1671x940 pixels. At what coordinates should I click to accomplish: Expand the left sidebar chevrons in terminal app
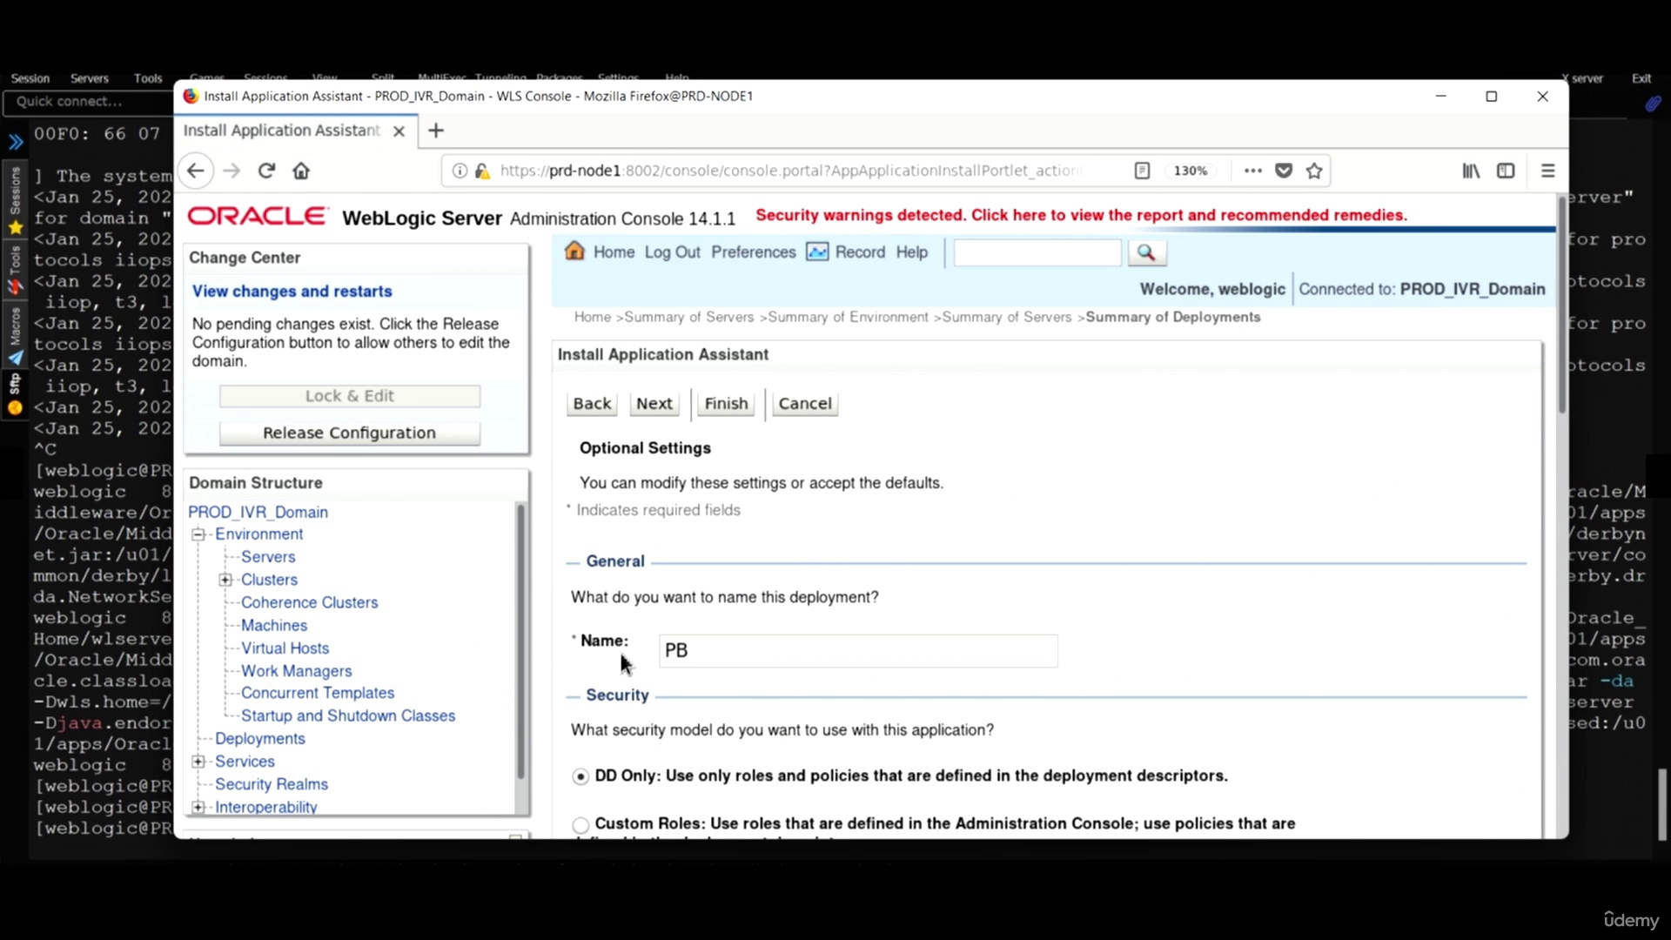15,142
